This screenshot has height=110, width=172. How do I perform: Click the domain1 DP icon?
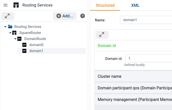(24, 51)
